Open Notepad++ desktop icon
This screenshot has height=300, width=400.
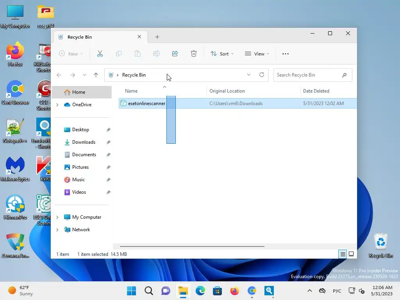(15, 130)
